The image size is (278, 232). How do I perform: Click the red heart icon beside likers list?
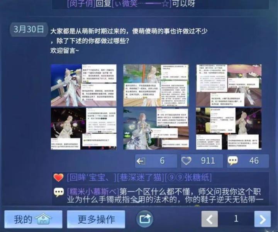(x=58, y=178)
